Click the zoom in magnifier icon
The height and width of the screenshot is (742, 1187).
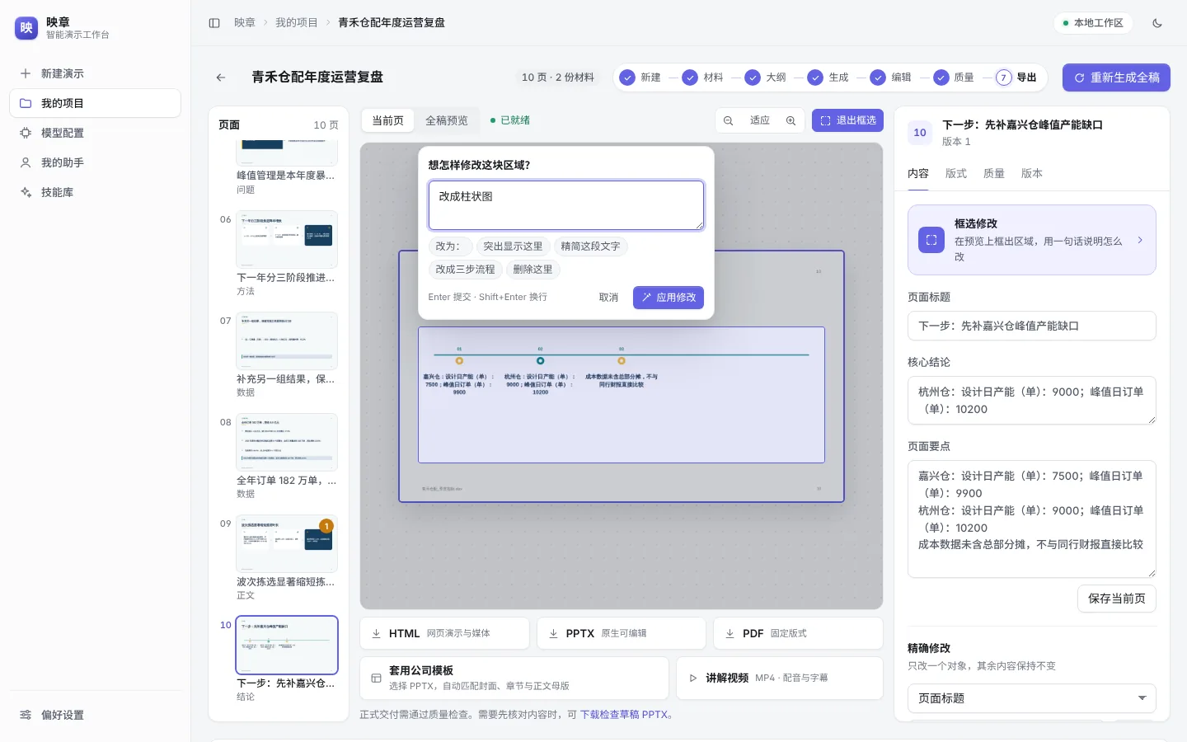(791, 121)
